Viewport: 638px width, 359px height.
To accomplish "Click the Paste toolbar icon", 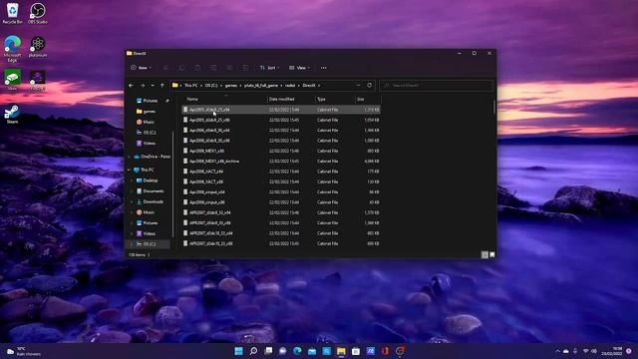I will click(197, 68).
